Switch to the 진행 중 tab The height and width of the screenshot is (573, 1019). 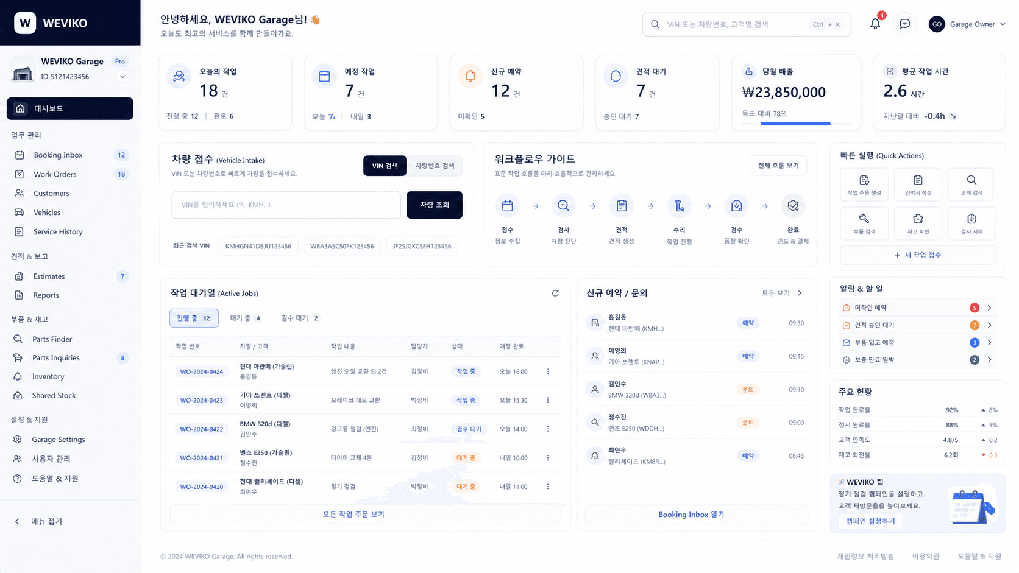click(x=194, y=318)
